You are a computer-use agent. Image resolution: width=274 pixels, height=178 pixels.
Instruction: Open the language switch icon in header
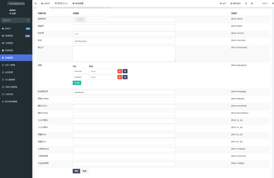click(246, 3)
